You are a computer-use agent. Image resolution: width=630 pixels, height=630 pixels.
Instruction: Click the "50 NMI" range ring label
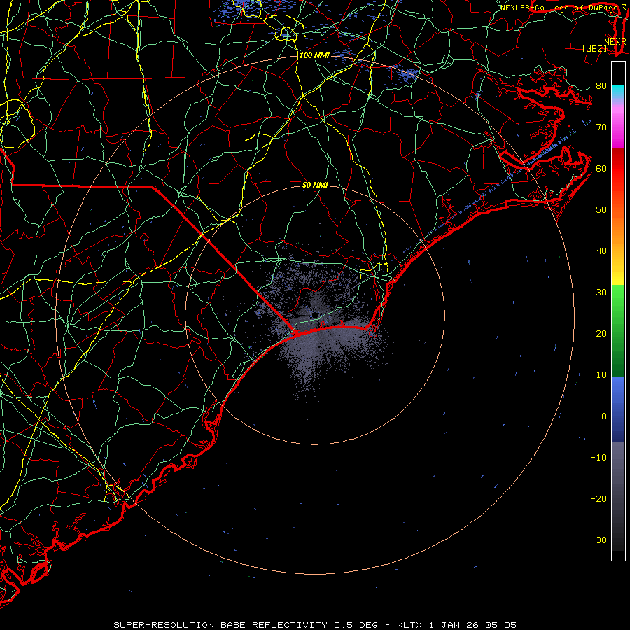click(315, 185)
